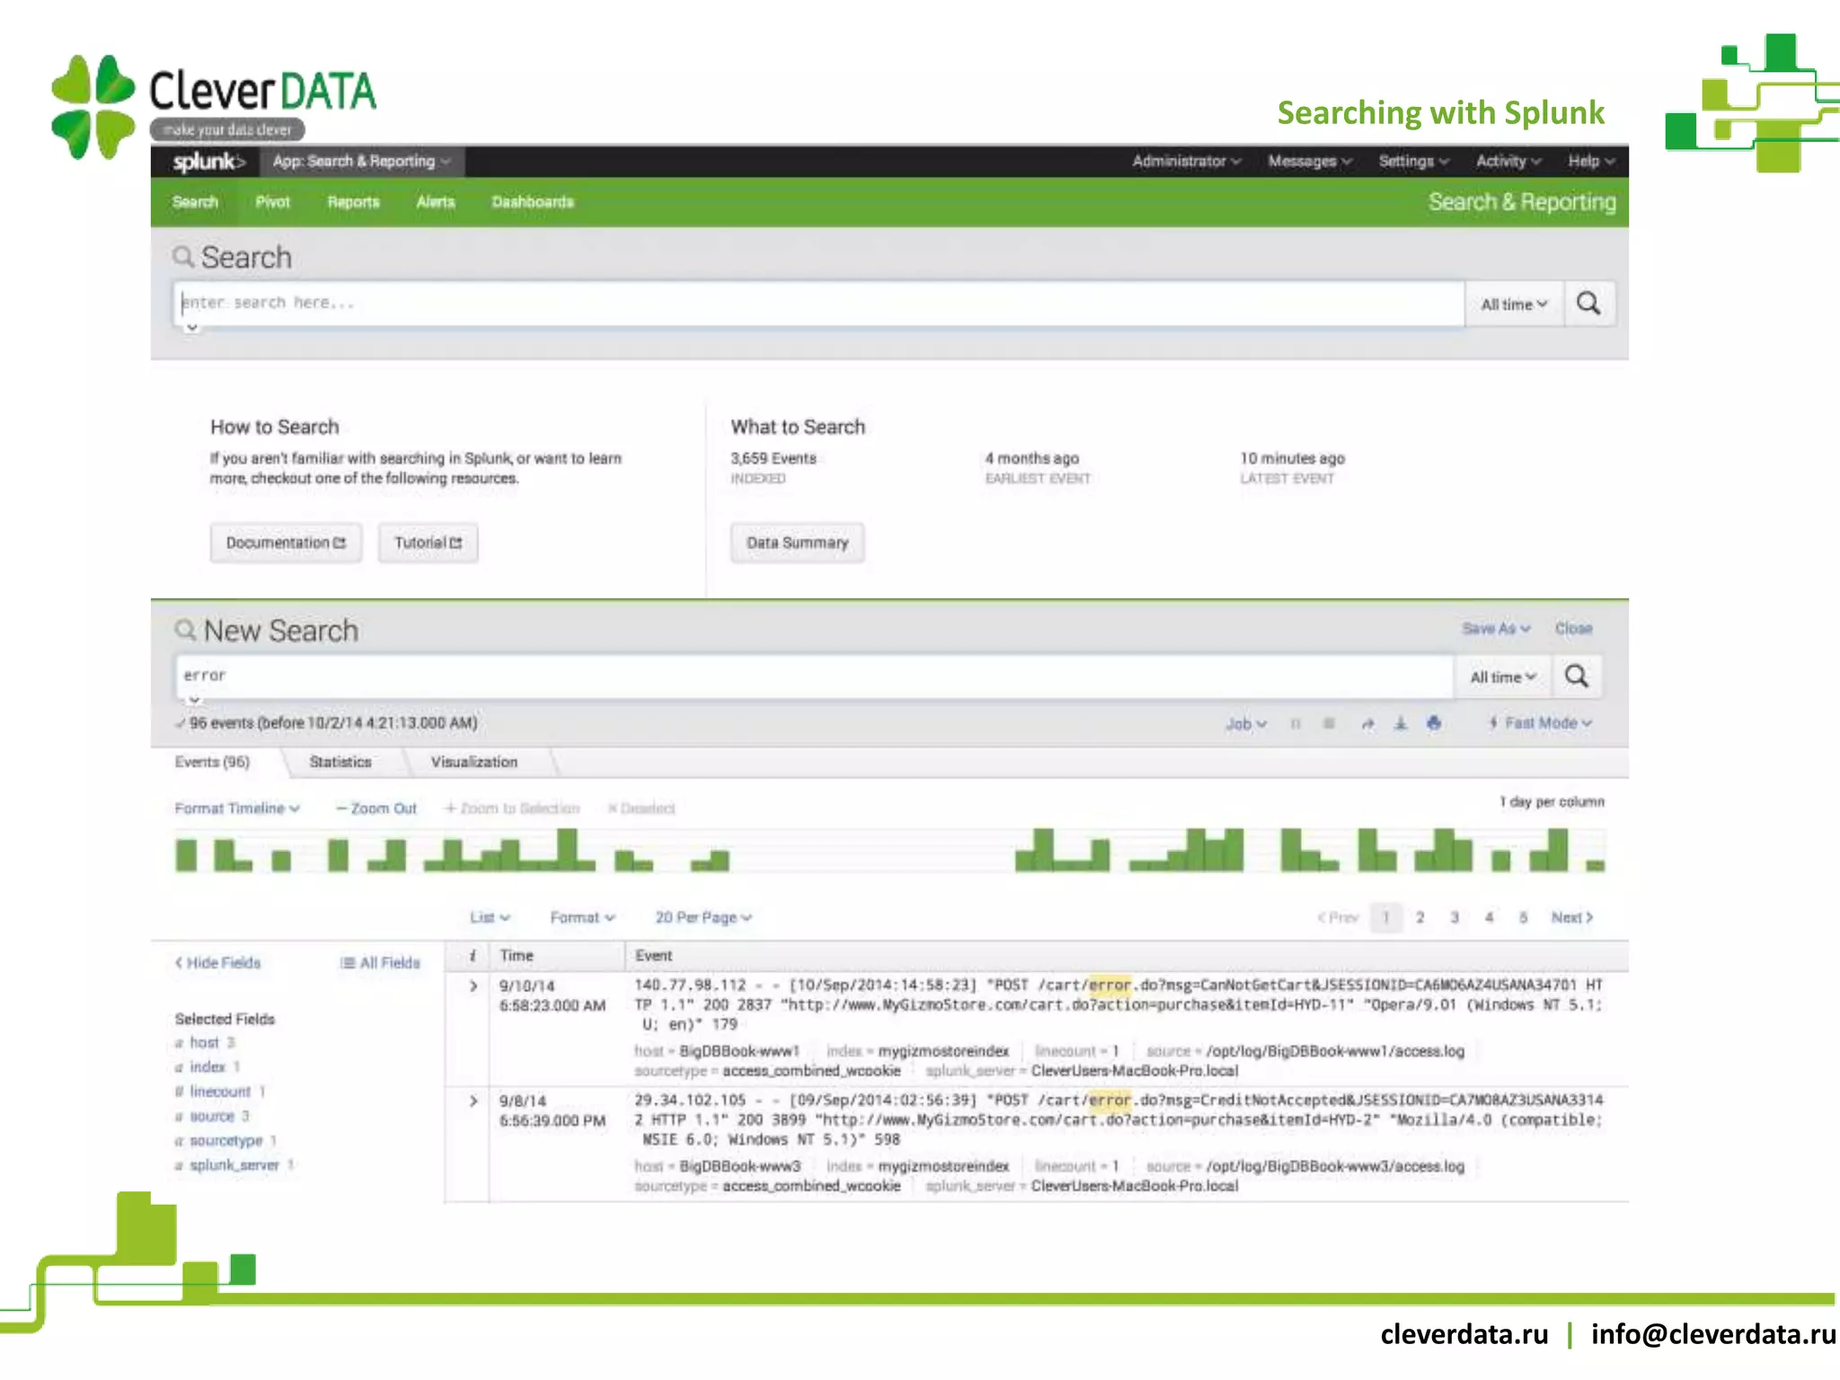Open the Job dropdown
The width and height of the screenshot is (1840, 1380).
pos(1246,724)
